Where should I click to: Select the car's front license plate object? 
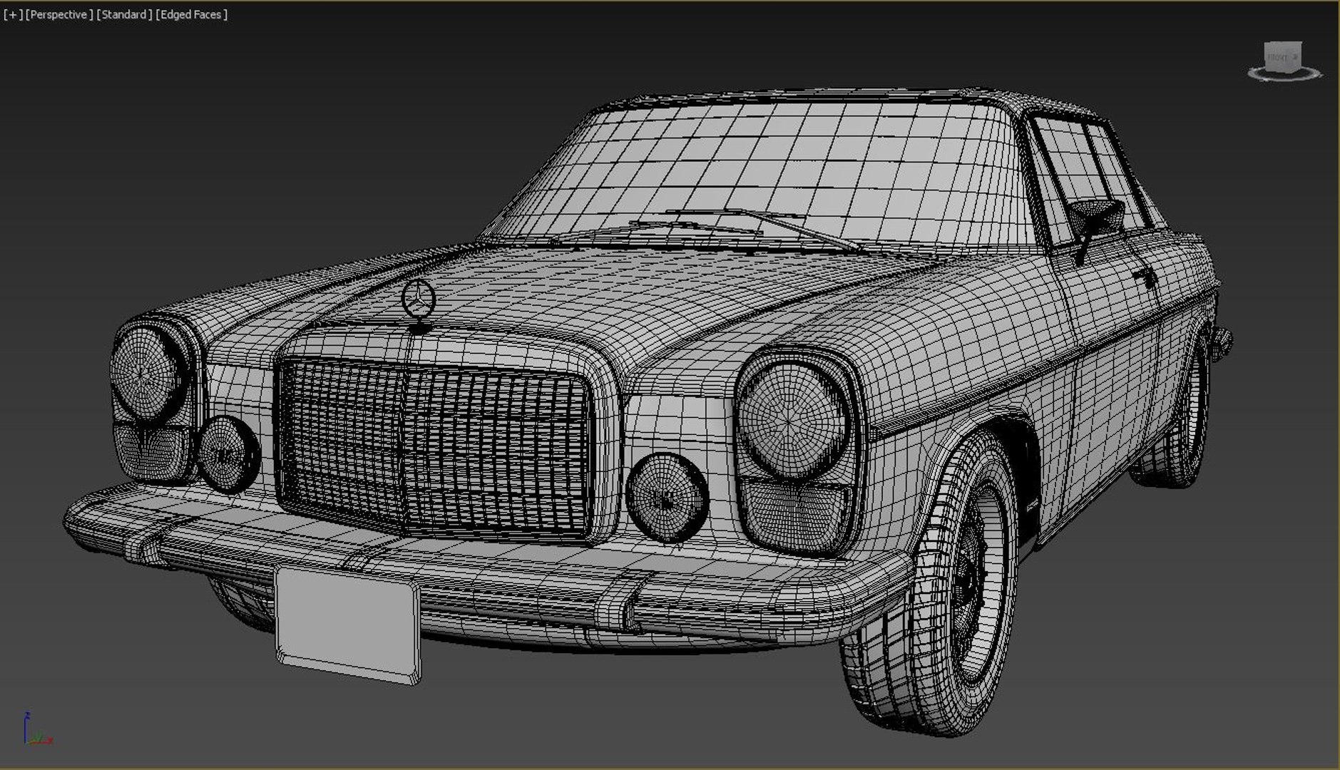348,625
